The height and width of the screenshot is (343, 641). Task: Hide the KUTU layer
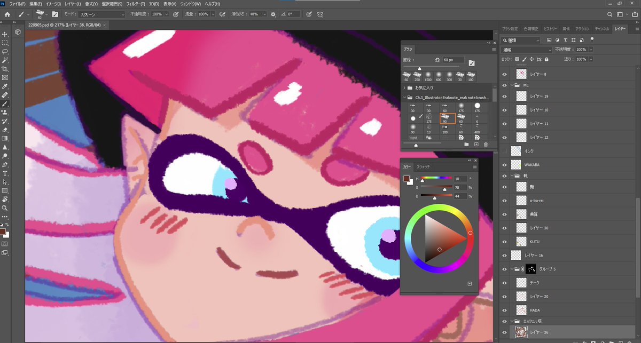click(505, 242)
